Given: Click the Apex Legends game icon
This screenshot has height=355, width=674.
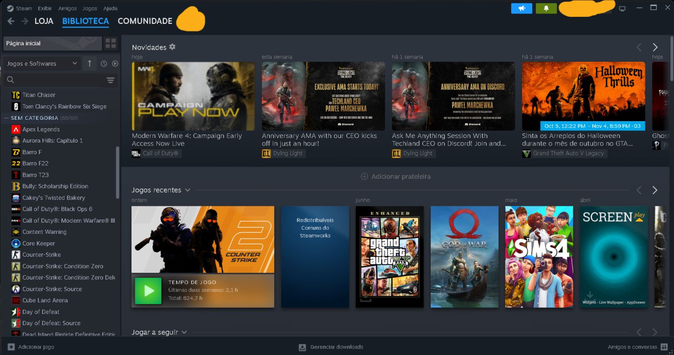Looking at the screenshot, I should 16,129.
